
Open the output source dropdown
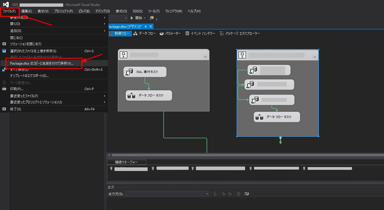point(207,194)
